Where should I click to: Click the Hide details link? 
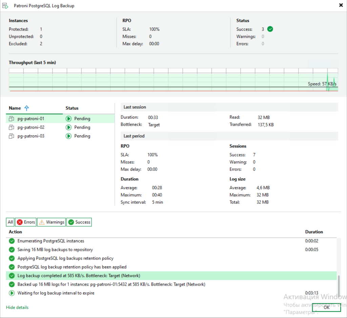(x=17, y=308)
